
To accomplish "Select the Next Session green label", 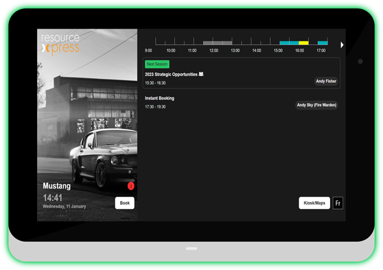I will [x=157, y=64].
